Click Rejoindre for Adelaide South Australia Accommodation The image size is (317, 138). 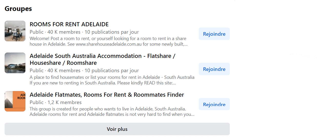[x=214, y=69]
